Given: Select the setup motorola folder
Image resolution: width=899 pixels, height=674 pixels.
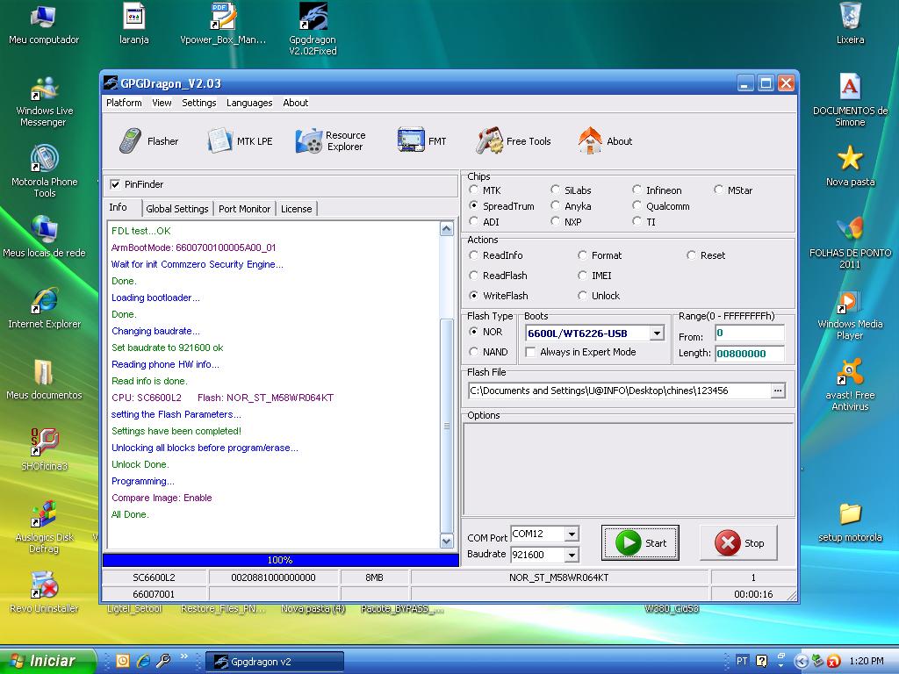Looking at the screenshot, I should click(850, 521).
